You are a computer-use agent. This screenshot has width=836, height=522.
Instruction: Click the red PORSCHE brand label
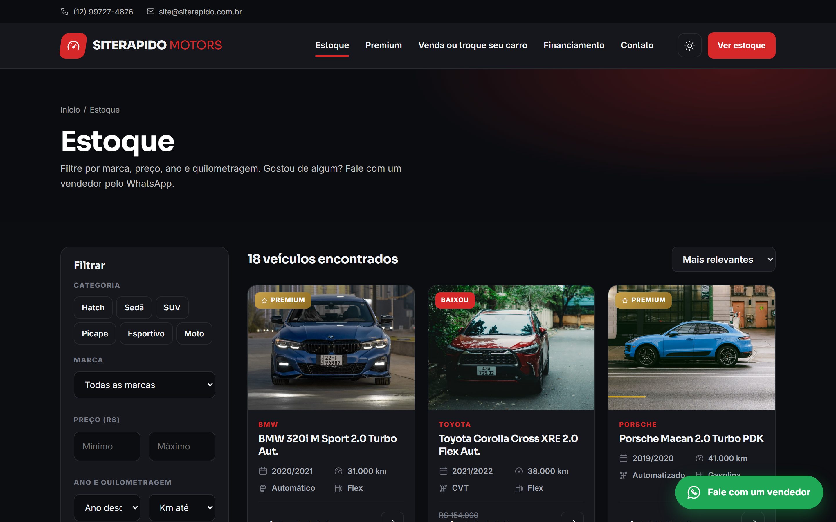tap(638, 425)
